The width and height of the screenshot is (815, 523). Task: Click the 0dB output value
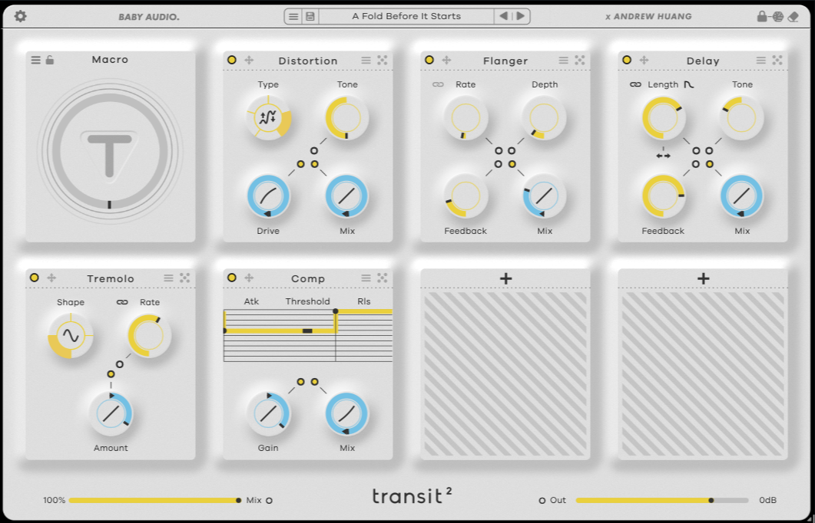pyautogui.click(x=767, y=501)
